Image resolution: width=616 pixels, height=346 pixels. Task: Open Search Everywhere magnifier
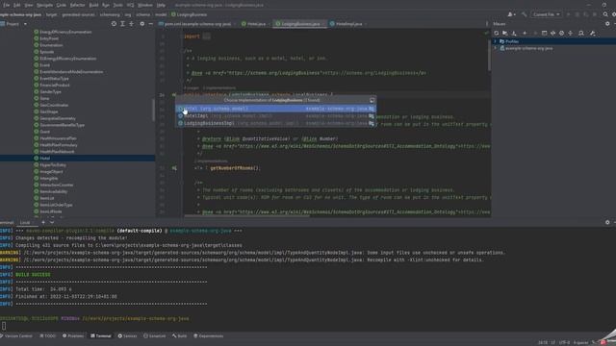pos(605,14)
